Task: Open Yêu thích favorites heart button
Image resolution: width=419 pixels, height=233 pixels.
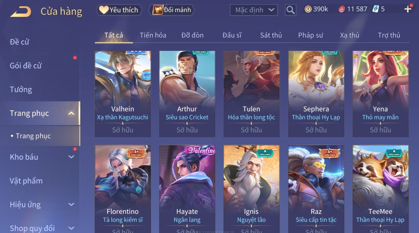Action: click(x=119, y=10)
